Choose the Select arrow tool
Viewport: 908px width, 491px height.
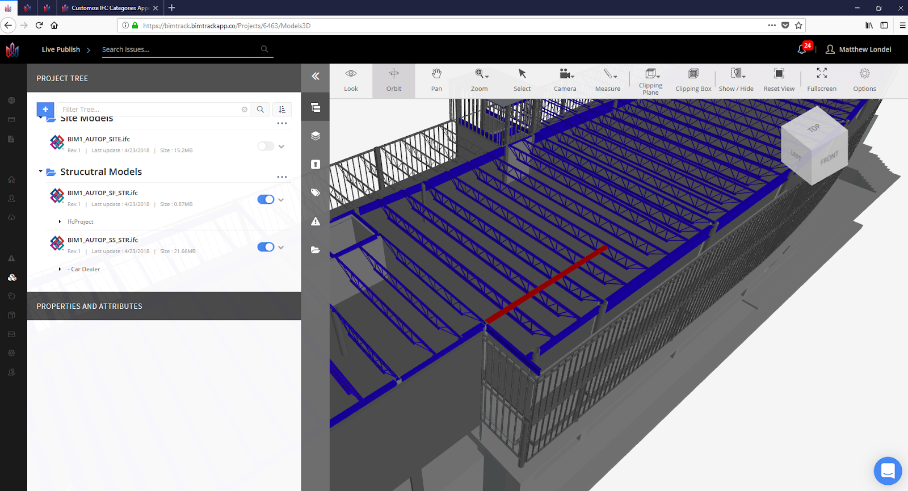(522, 81)
